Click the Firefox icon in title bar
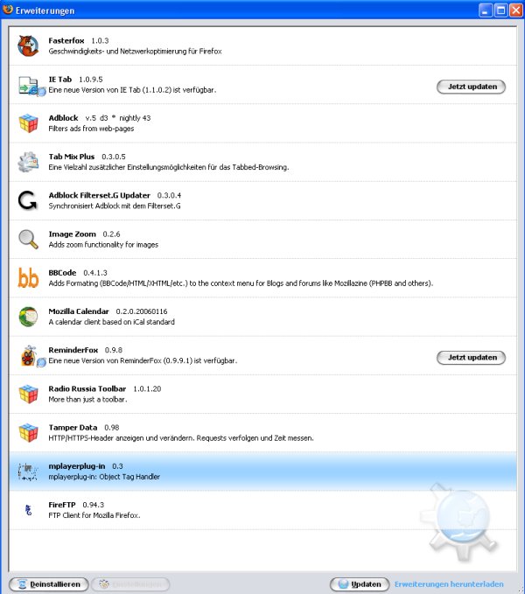 pos(7,10)
